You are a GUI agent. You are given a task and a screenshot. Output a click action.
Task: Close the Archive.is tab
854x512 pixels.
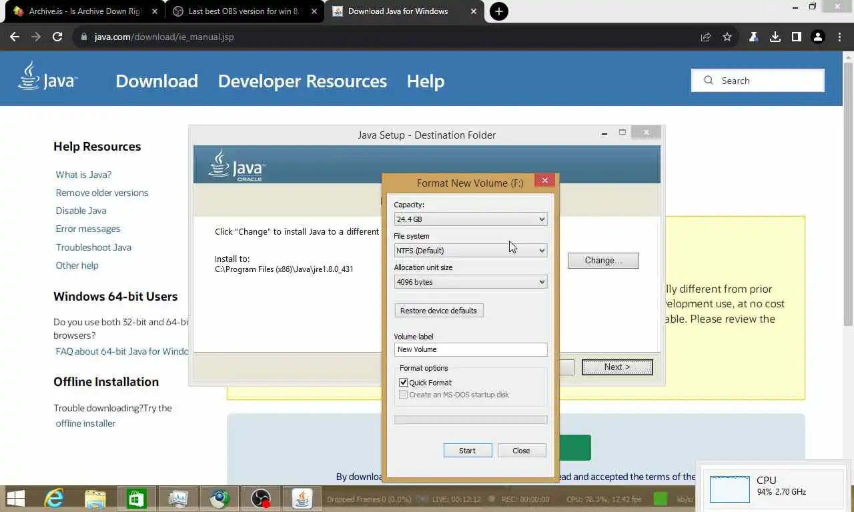155,11
